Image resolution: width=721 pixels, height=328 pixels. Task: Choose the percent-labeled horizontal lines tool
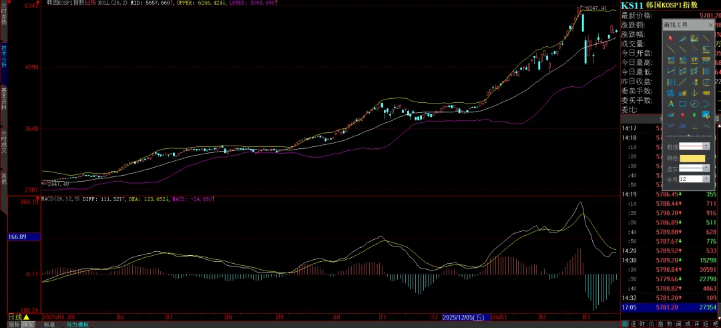[683, 59]
